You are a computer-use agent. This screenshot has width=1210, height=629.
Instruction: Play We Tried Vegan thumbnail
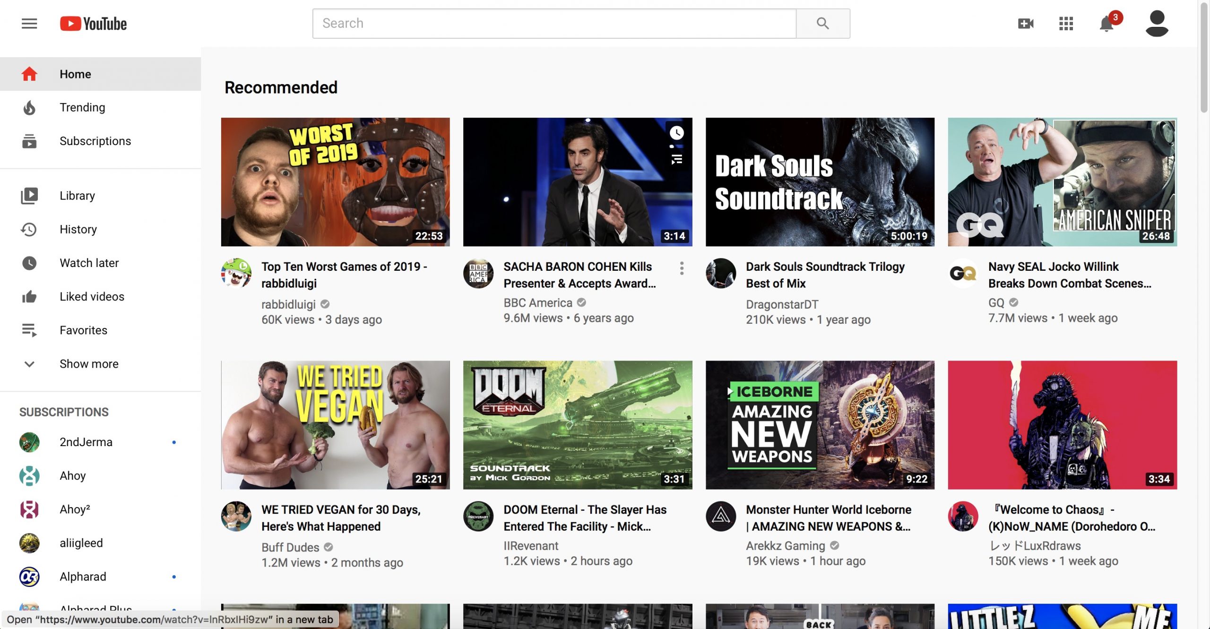pyautogui.click(x=336, y=425)
